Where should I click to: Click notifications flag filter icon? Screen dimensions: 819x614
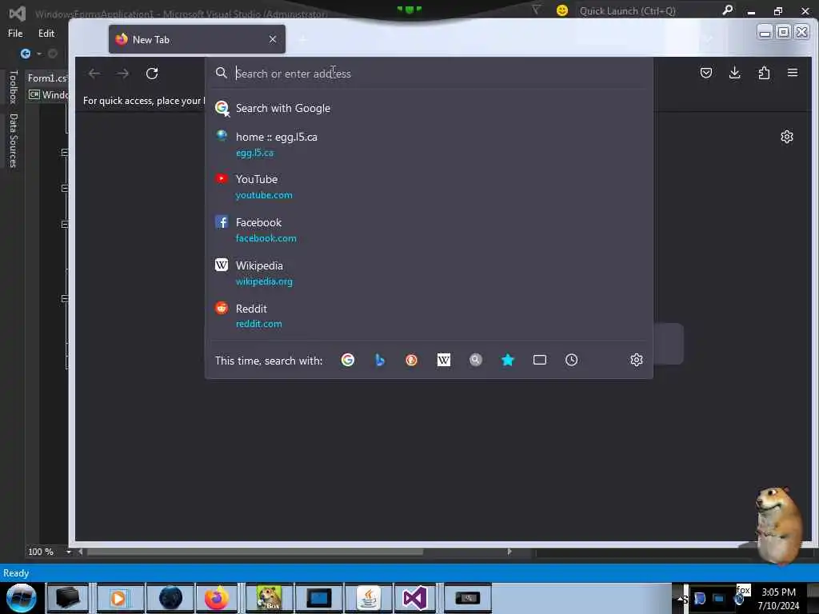point(536,10)
